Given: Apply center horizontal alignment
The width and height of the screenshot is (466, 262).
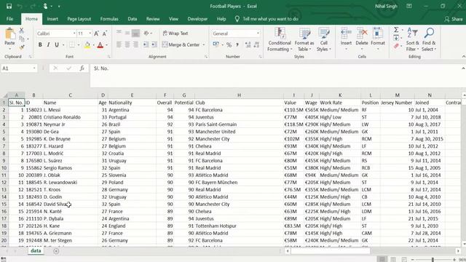Looking at the screenshot, I should (127, 45).
